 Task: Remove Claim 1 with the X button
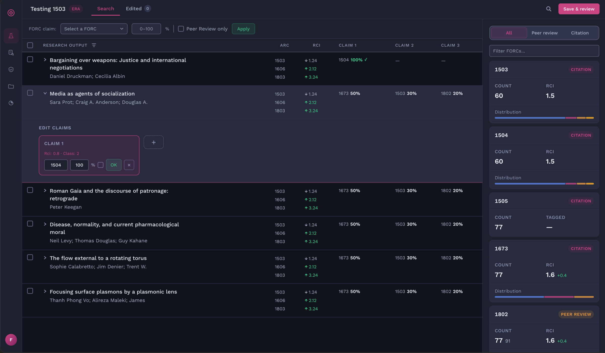[x=129, y=165]
